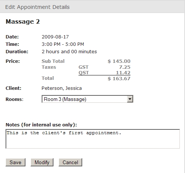Viewport: 185px width, 173px height.
Task: Click the time value 3:00 PM - 5:00 PM
Action: point(63,44)
